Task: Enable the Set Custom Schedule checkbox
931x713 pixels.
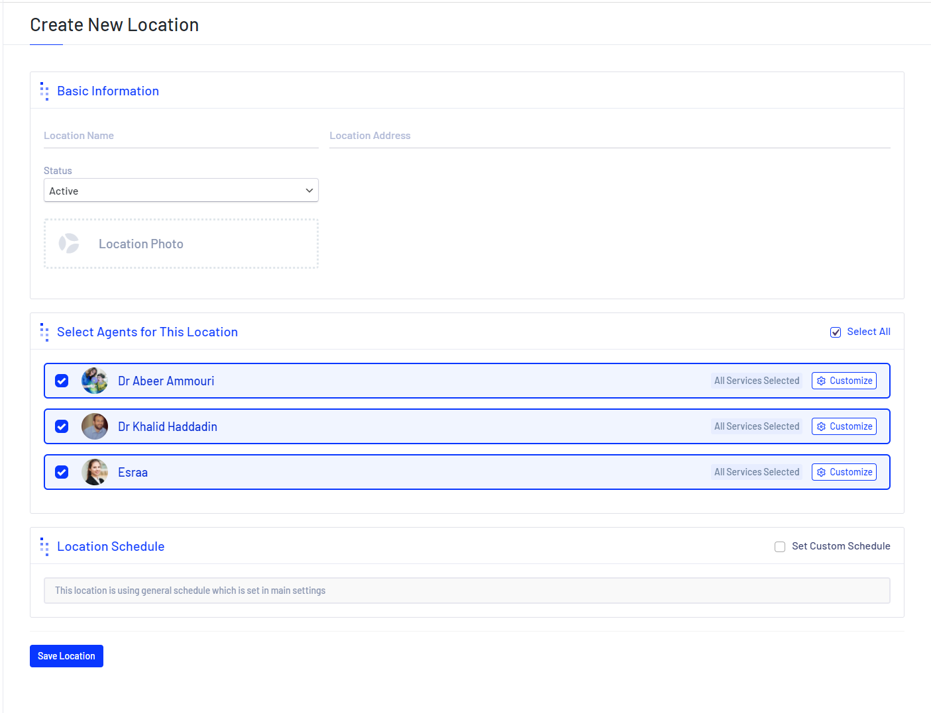Action: point(780,547)
